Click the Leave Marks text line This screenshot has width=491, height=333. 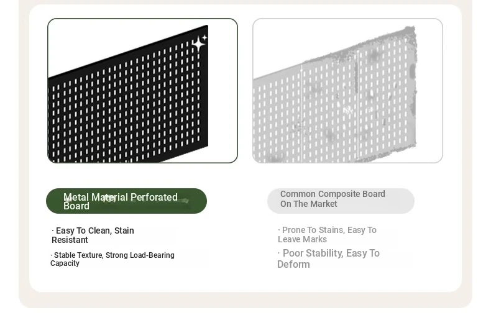click(x=303, y=239)
